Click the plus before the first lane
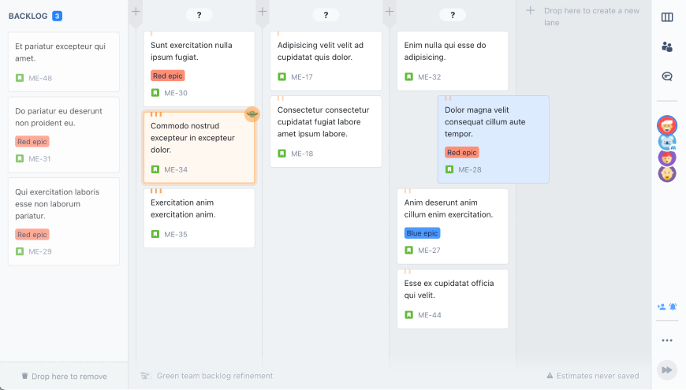The width and height of the screenshot is (686, 390). point(136,11)
